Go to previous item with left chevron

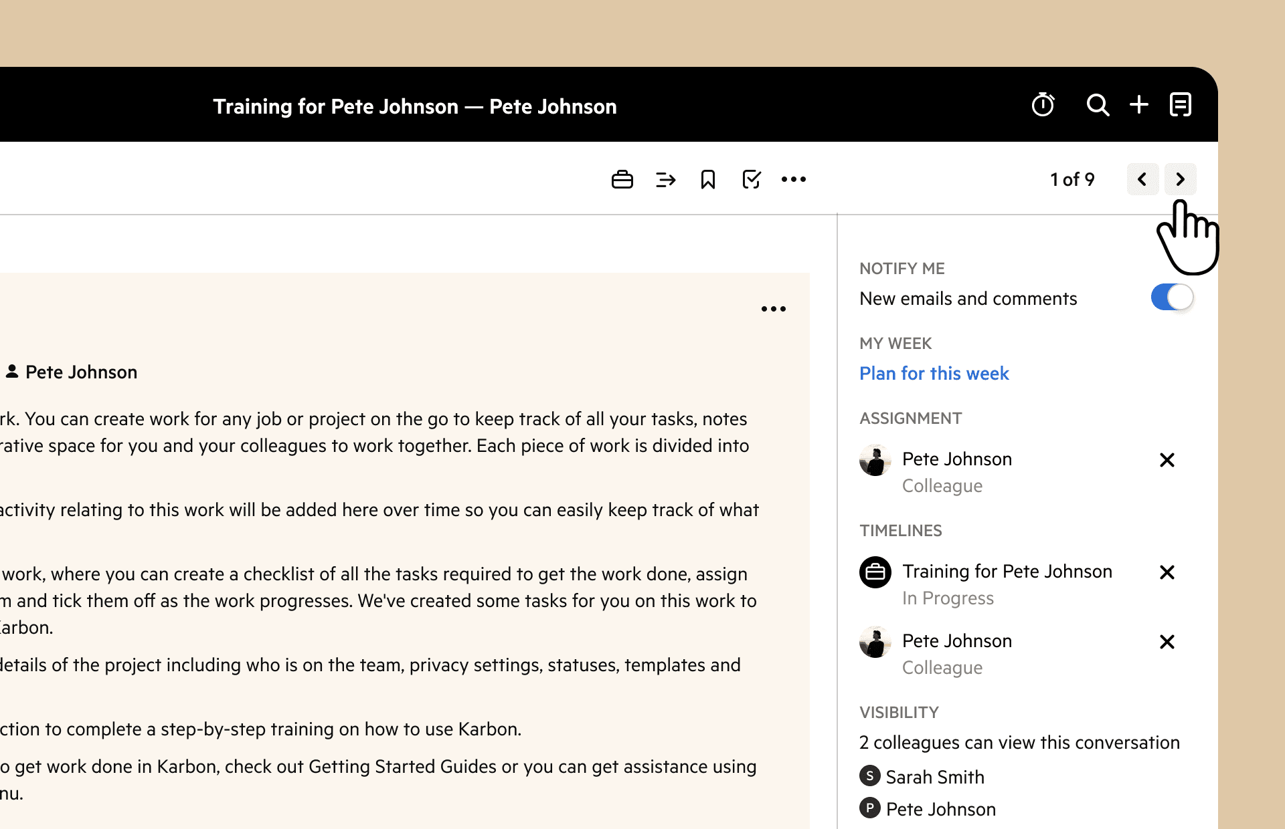click(x=1142, y=179)
